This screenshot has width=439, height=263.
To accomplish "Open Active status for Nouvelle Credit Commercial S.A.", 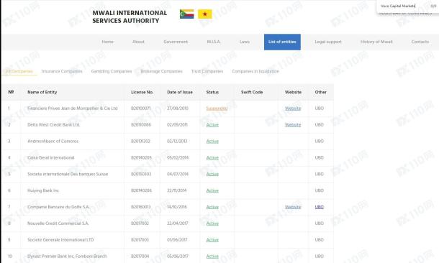I will pyautogui.click(x=212, y=223).
